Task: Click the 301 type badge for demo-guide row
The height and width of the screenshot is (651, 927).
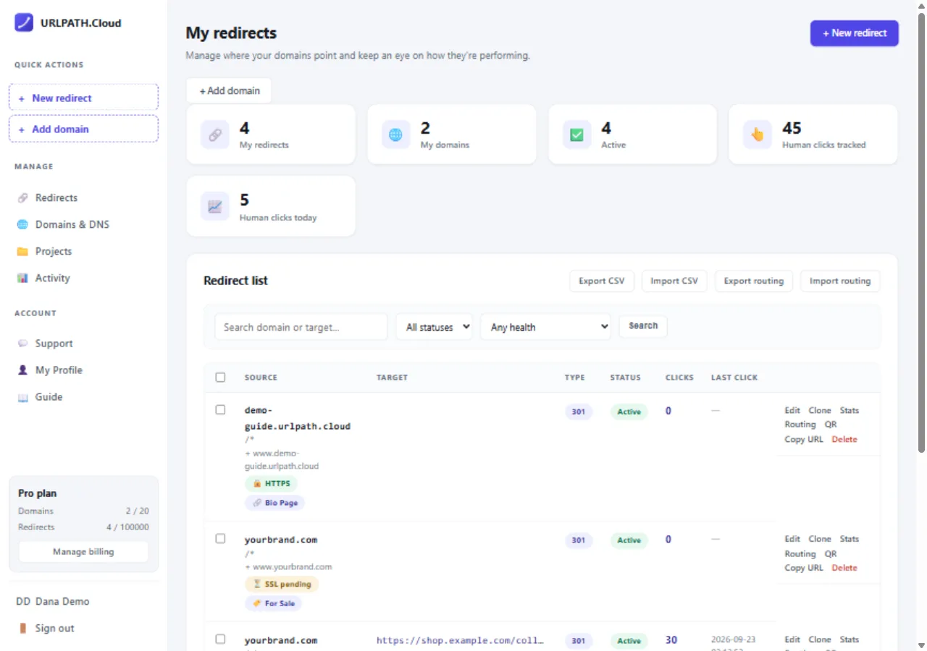Action: [579, 412]
